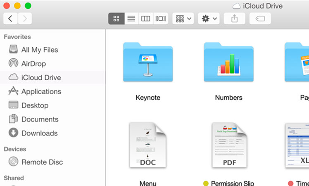Open All My Files in sidebar
This screenshot has height=186, width=309.
pyautogui.click(x=39, y=50)
